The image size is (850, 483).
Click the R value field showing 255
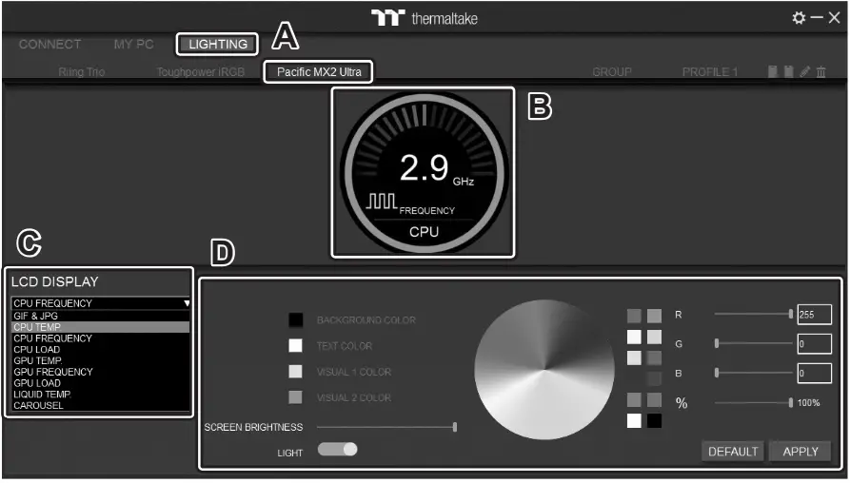pyautogui.click(x=814, y=315)
